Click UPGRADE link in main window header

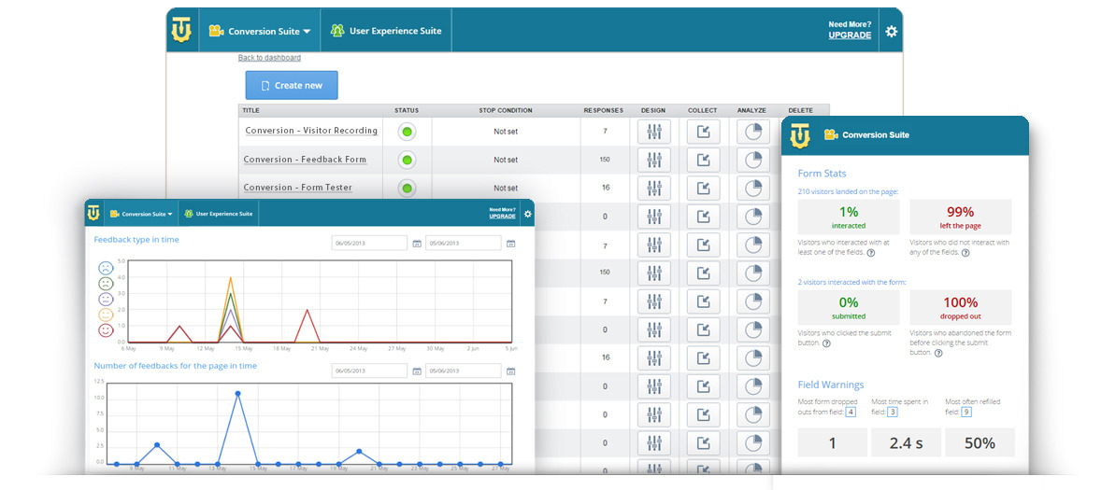pos(849,35)
